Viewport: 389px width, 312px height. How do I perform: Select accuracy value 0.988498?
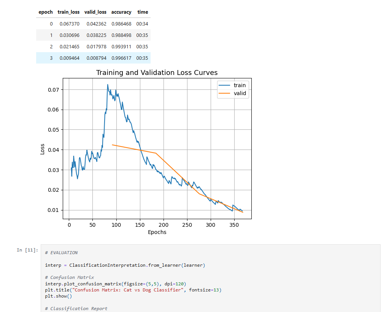pyautogui.click(x=121, y=35)
